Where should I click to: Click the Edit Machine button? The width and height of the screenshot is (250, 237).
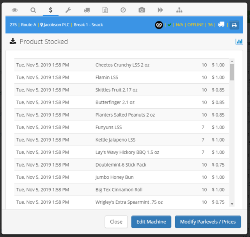coord(151,222)
